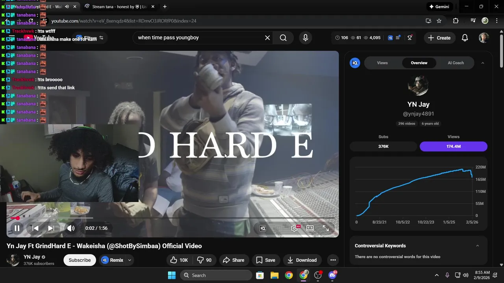
Task: Toggle theater mode in video player
Action: tap(310, 228)
